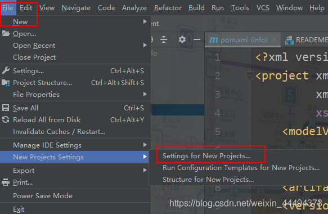Expand File Properties submenu

[x=75, y=95]
